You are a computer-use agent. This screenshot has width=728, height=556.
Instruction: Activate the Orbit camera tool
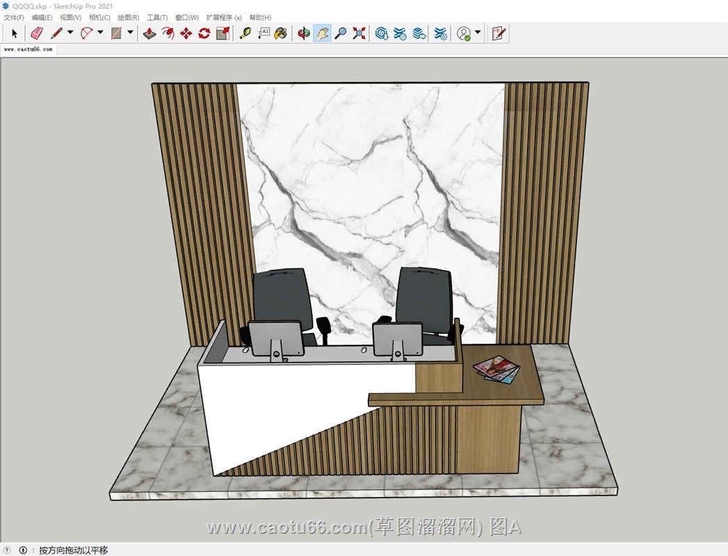[x=304, y=33]
